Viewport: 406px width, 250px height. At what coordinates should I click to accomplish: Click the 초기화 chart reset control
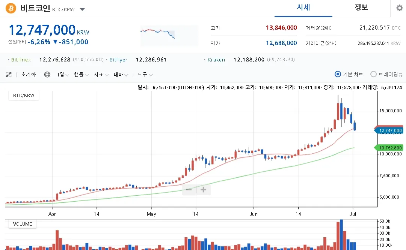pyautogui.click(x=28, y=74)
